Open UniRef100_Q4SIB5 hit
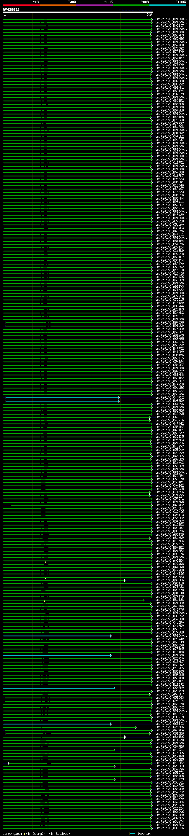 (x=170, y=117)
